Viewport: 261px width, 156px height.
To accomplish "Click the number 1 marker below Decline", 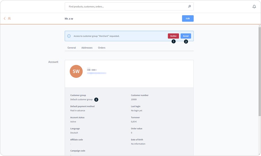I will [x=174, y=41].
